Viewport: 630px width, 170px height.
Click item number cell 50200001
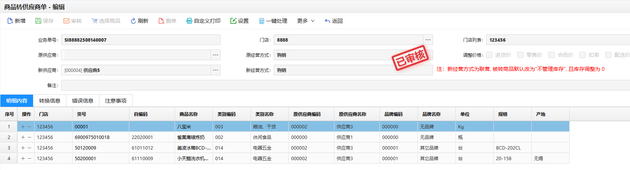point(101,159)
